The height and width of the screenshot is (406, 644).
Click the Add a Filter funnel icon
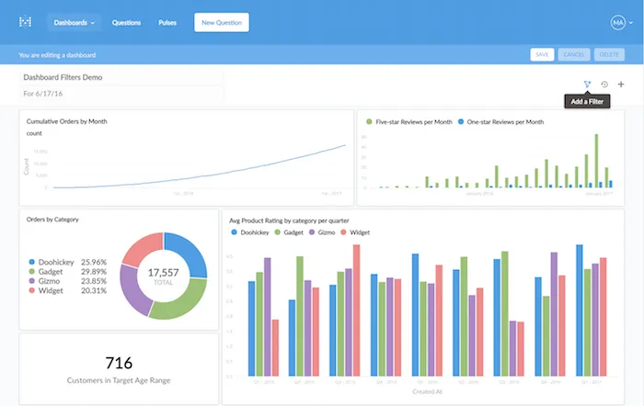pyautogui.click(x=587, y=85)
